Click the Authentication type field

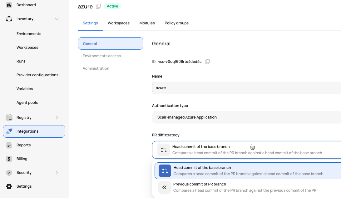247,117
